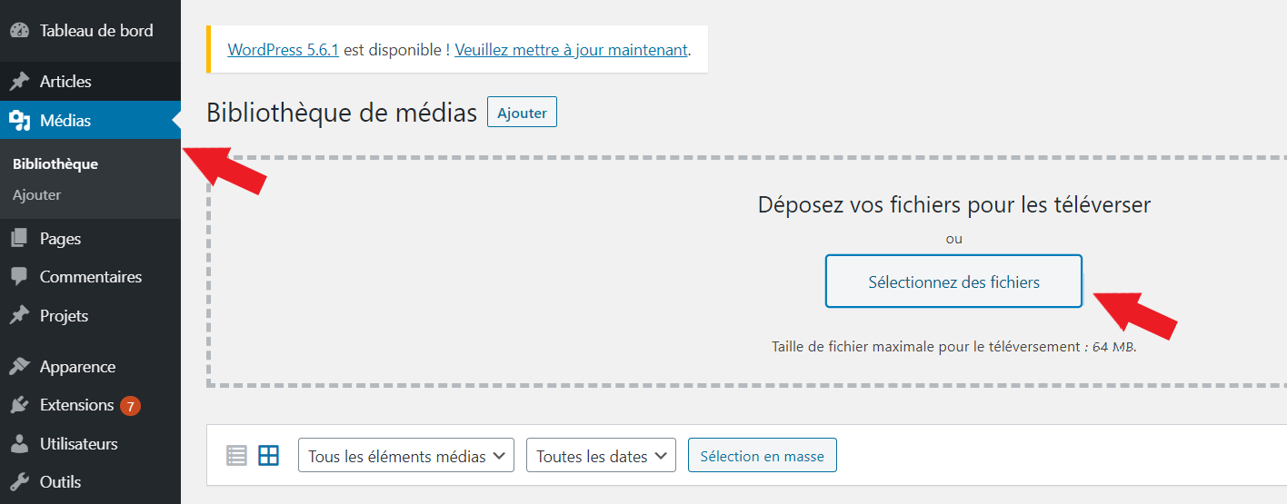Open the Toutes les dates dropdown
The image size is (1287, 504).
coord(601,456)
